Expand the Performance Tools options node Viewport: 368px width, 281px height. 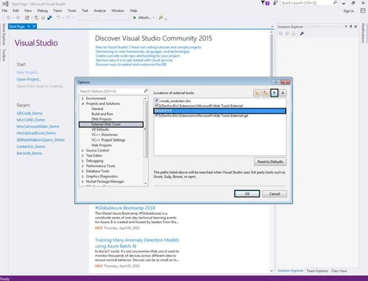83,166
